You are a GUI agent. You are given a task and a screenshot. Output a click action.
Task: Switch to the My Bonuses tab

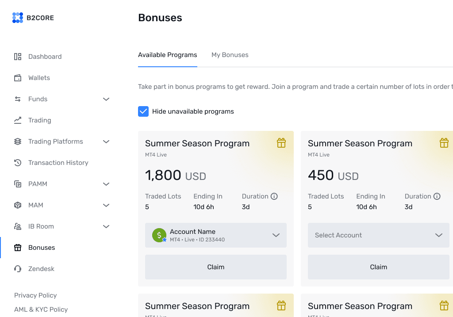tap(230, 55)
